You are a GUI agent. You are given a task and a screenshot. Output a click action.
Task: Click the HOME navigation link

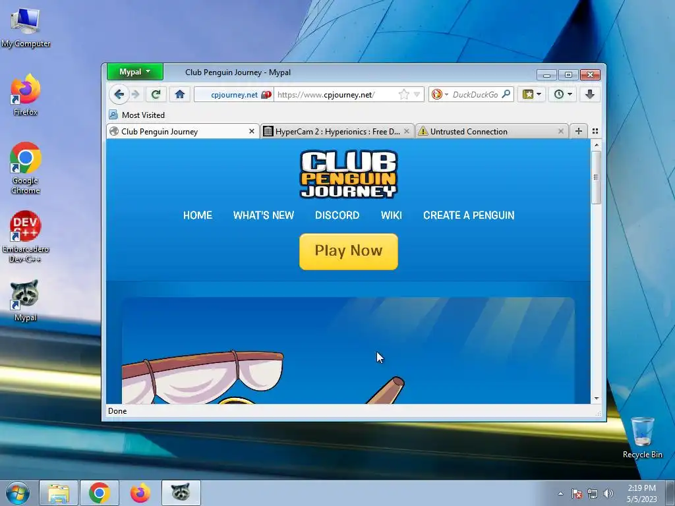click(198, 215)
